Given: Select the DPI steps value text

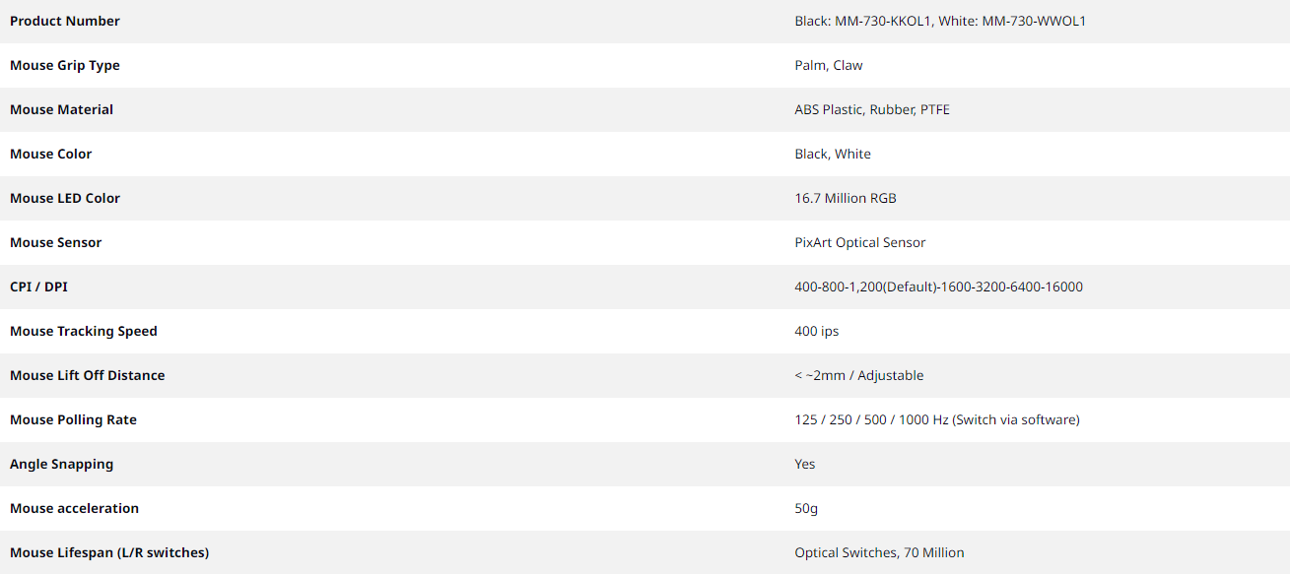Looking at the screenshot, I should click(x=939, y=287).
